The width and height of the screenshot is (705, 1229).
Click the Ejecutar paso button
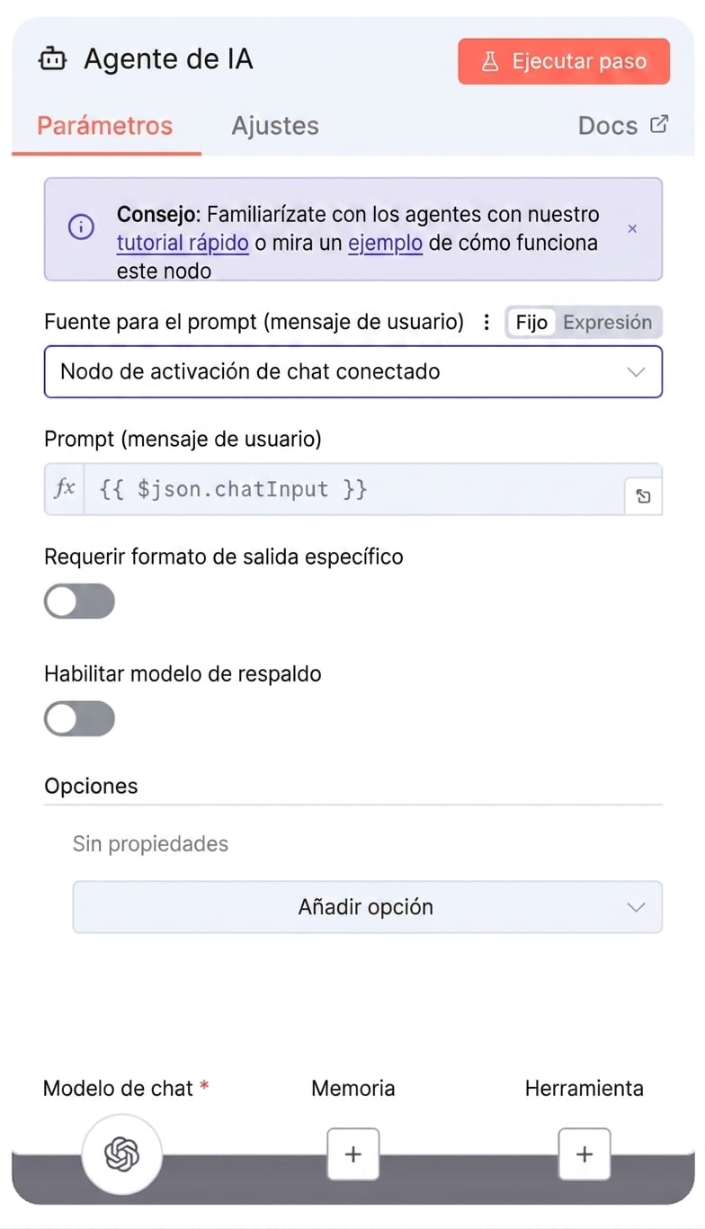tap(564, 61)
